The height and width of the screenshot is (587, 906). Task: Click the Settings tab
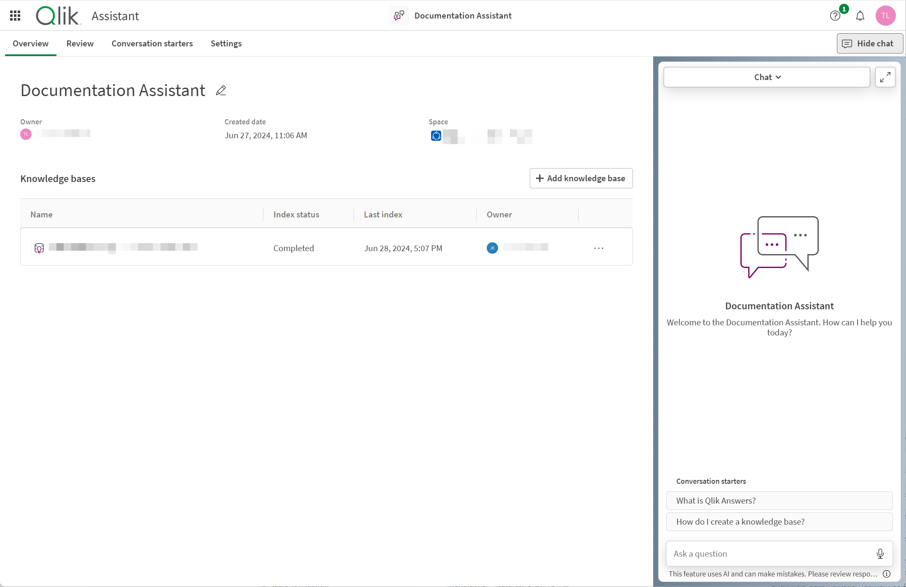[227, 43]
